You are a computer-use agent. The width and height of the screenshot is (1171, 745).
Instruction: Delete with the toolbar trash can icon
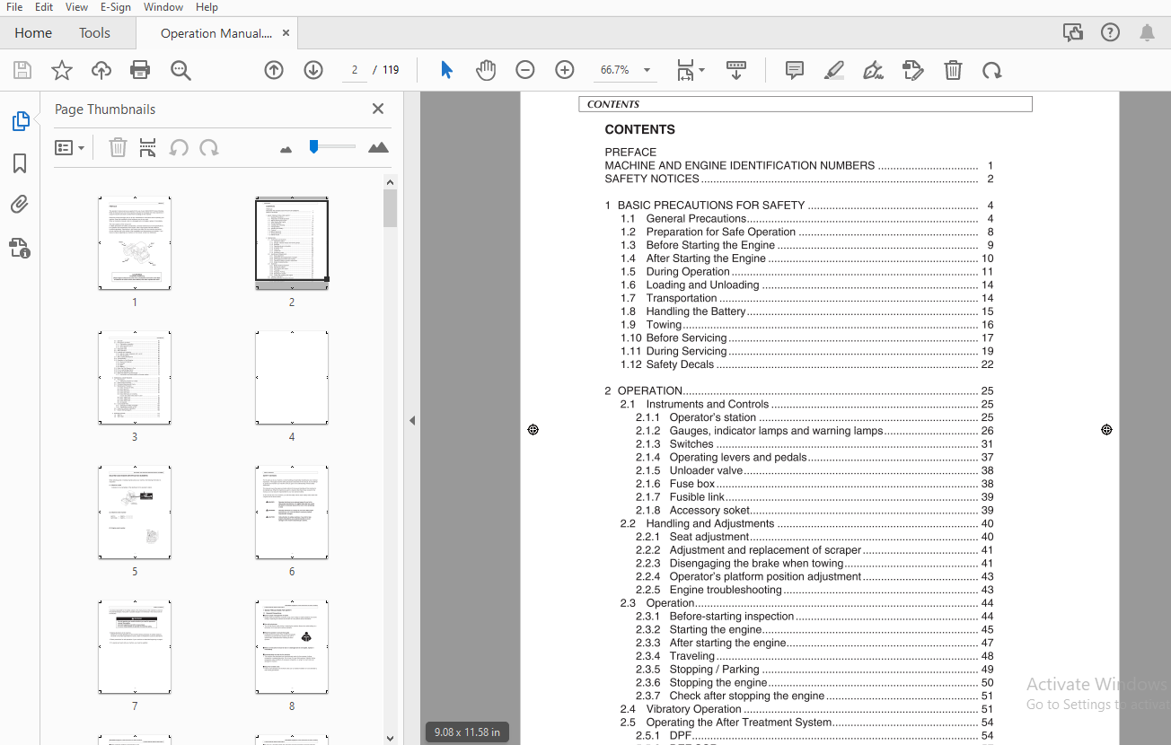point(953,70)
